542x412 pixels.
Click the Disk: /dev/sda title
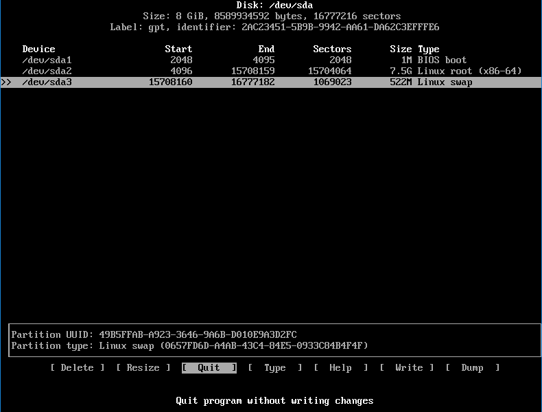pos(274,5)
